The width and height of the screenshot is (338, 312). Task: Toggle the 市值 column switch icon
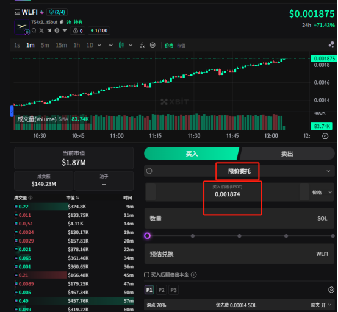pos(77,197)
